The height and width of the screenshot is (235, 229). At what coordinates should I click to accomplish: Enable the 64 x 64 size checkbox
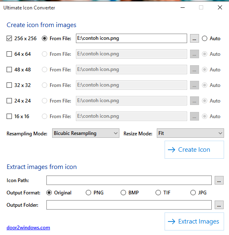[9, 54]
